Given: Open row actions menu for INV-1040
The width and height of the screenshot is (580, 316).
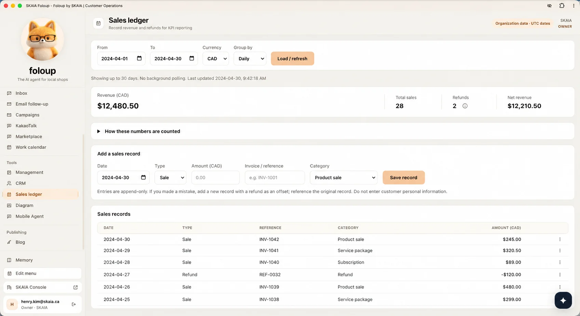Looking at the screenshot, I should (560, 262).
